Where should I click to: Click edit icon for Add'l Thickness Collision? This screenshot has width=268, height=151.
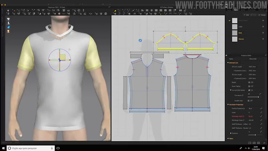pyautogui.click(x=261, y=124)
